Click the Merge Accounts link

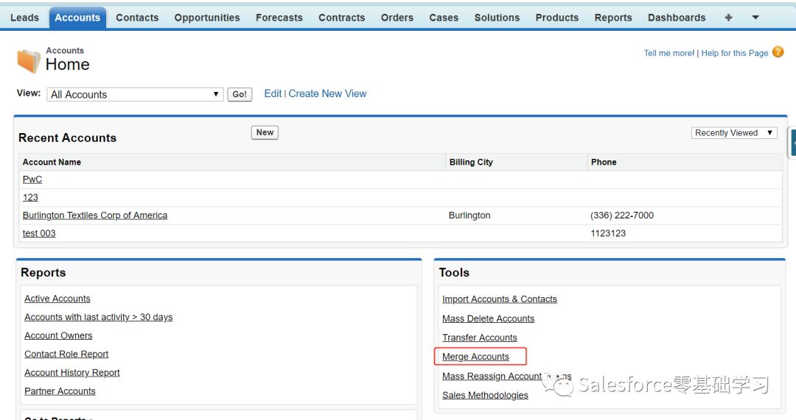coord(475,357)
